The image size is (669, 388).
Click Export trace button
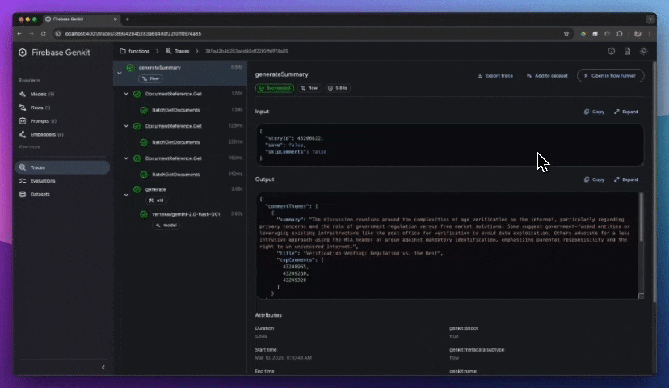click(x=495, y=75)
